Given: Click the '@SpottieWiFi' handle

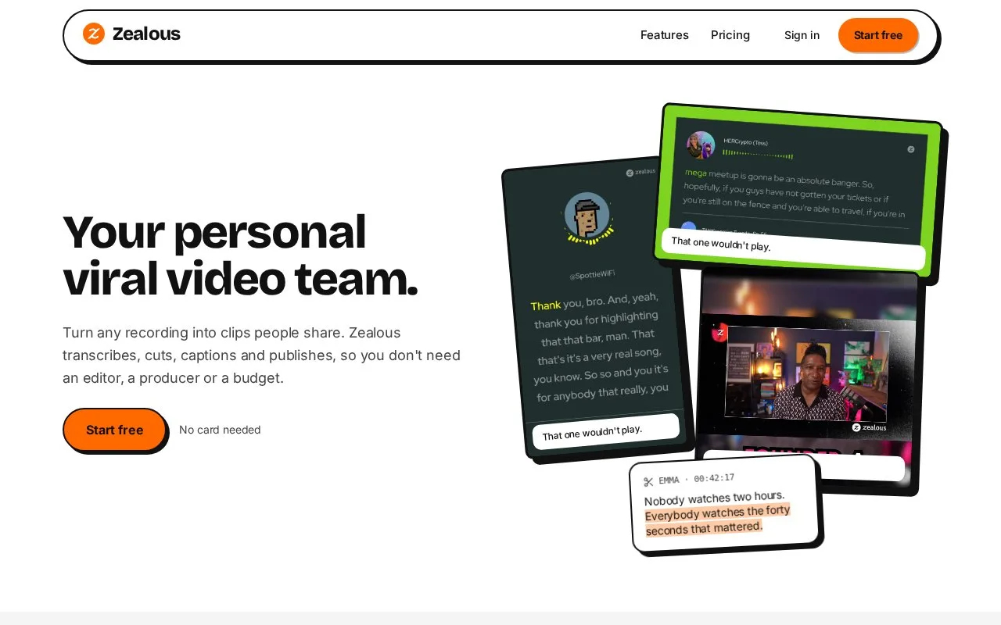Looking at the screenshot, I should tap(592, 274).
